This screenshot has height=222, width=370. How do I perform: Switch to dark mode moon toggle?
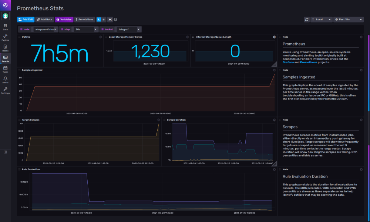[x=99, y=19]
